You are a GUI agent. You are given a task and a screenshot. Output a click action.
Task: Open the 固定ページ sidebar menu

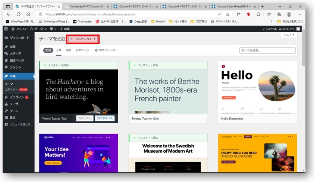tap(18, 61)
